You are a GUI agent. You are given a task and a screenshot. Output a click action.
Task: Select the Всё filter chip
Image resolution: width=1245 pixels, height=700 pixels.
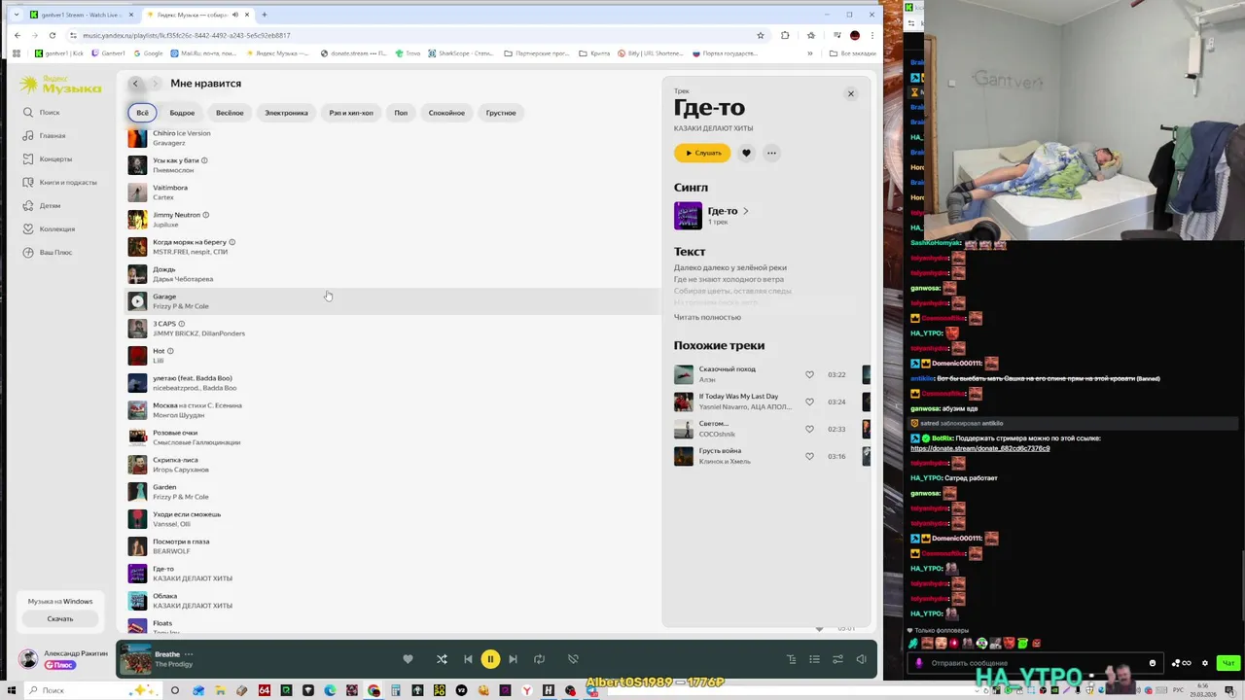tap(142, 113)
